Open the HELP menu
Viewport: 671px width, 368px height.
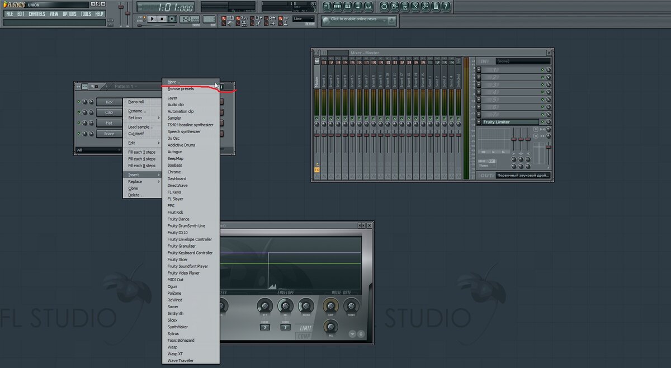click(x=100, y=13)
